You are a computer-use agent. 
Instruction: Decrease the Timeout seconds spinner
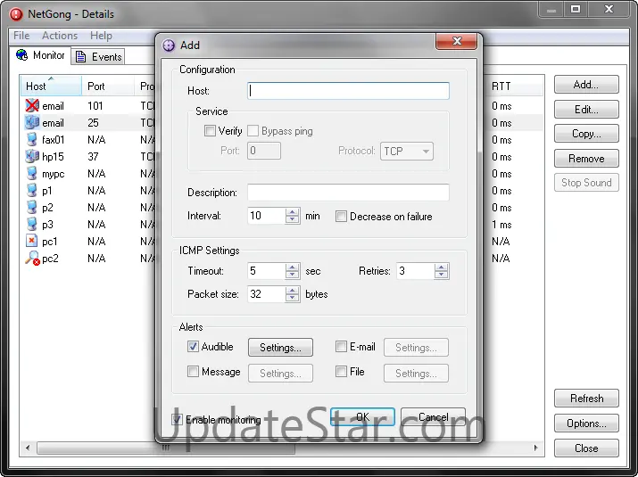tap(292, 275)
